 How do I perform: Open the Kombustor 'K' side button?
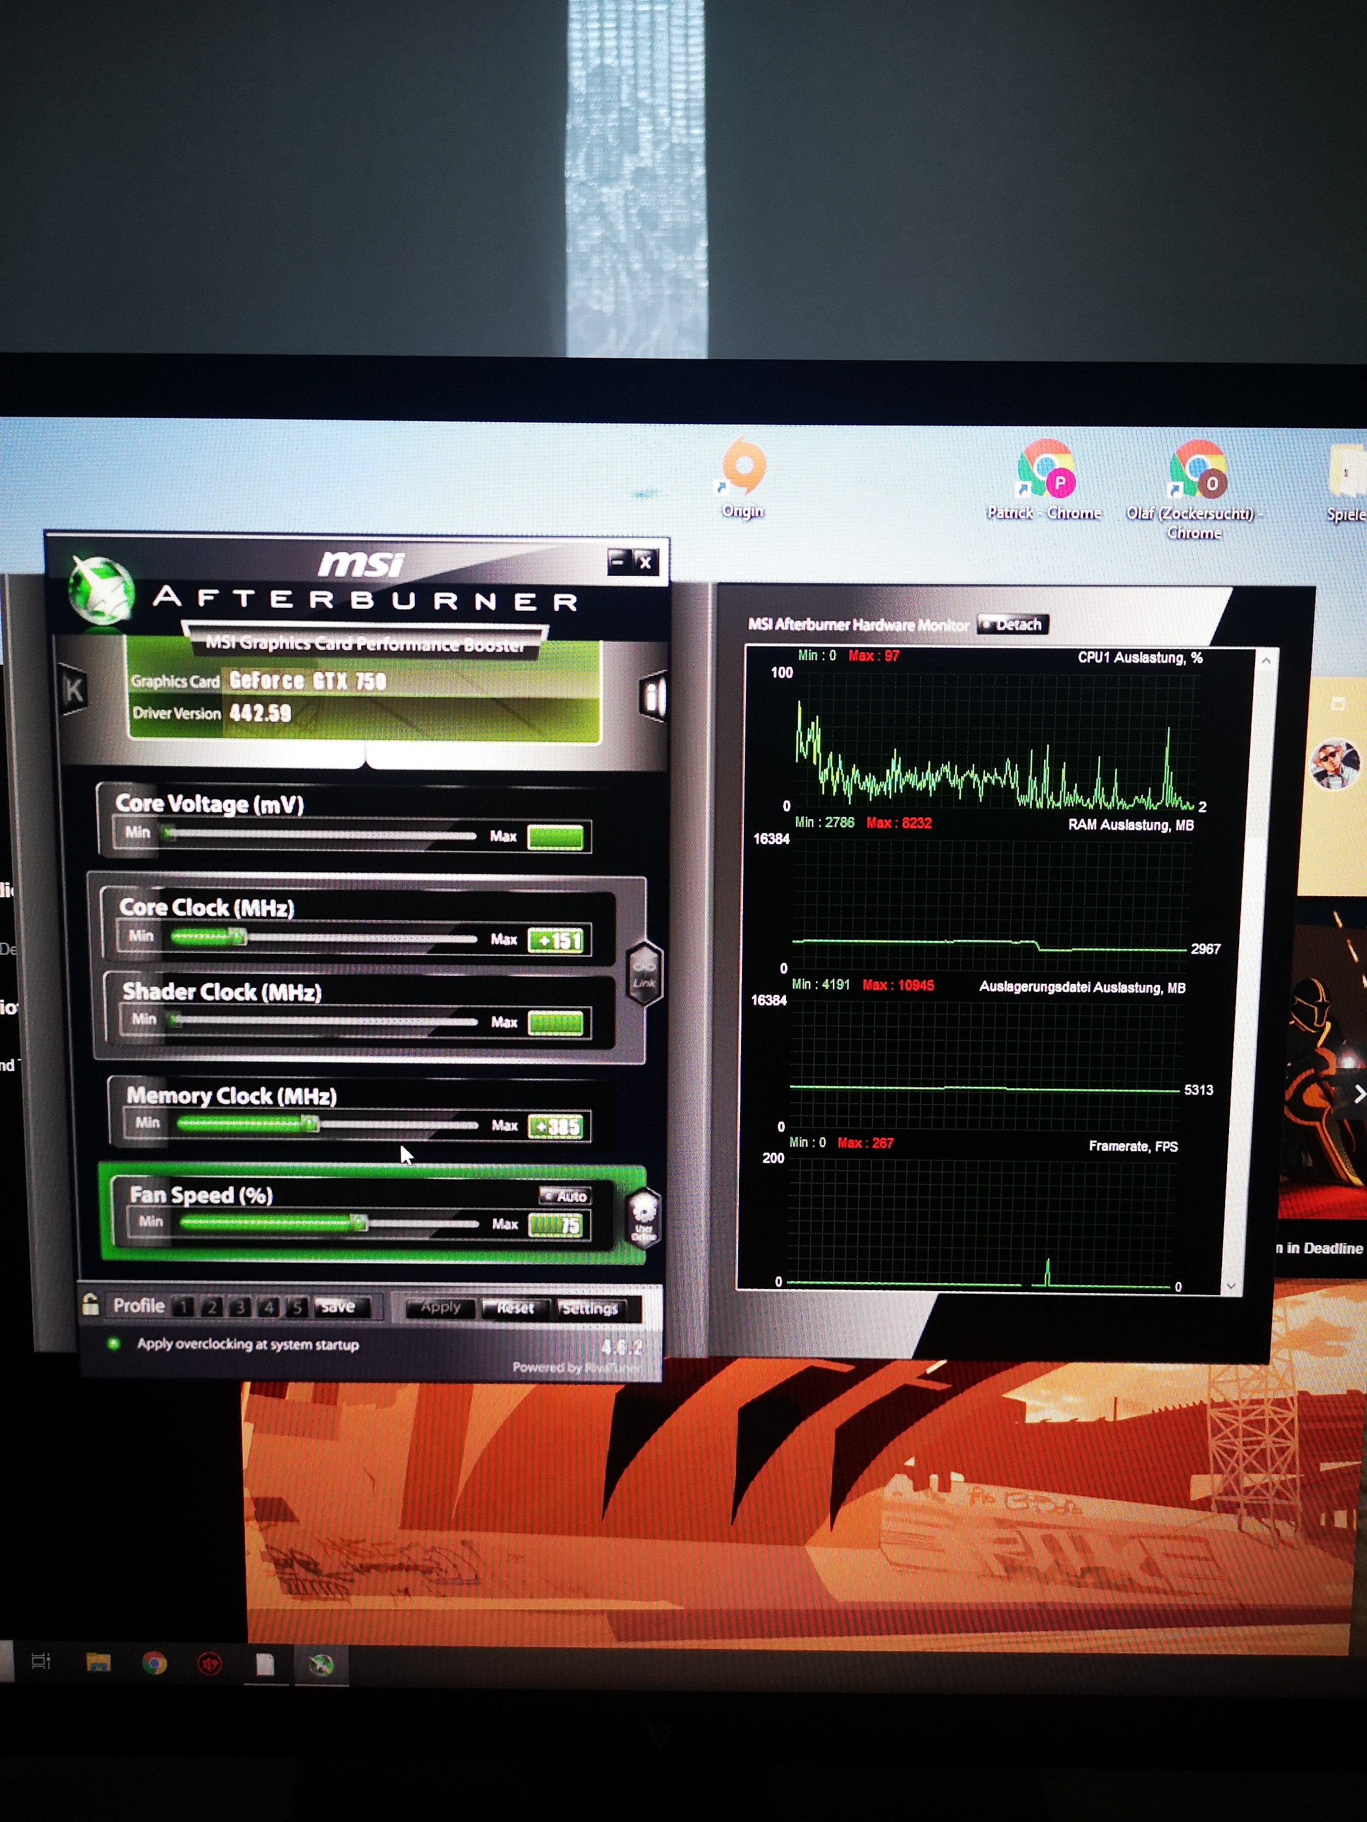(x=73, y=689)
